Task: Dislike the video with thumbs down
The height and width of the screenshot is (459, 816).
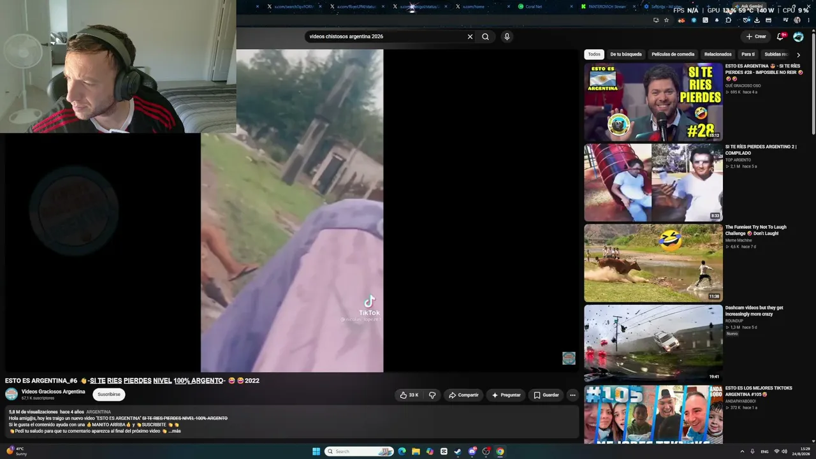Action: pyautogui.click(x=432, y=395)
